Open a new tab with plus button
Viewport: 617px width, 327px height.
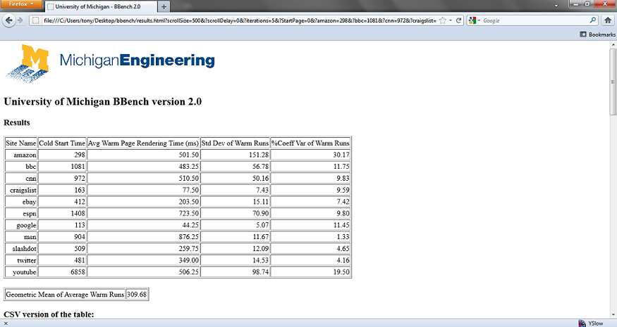(164, 6)
